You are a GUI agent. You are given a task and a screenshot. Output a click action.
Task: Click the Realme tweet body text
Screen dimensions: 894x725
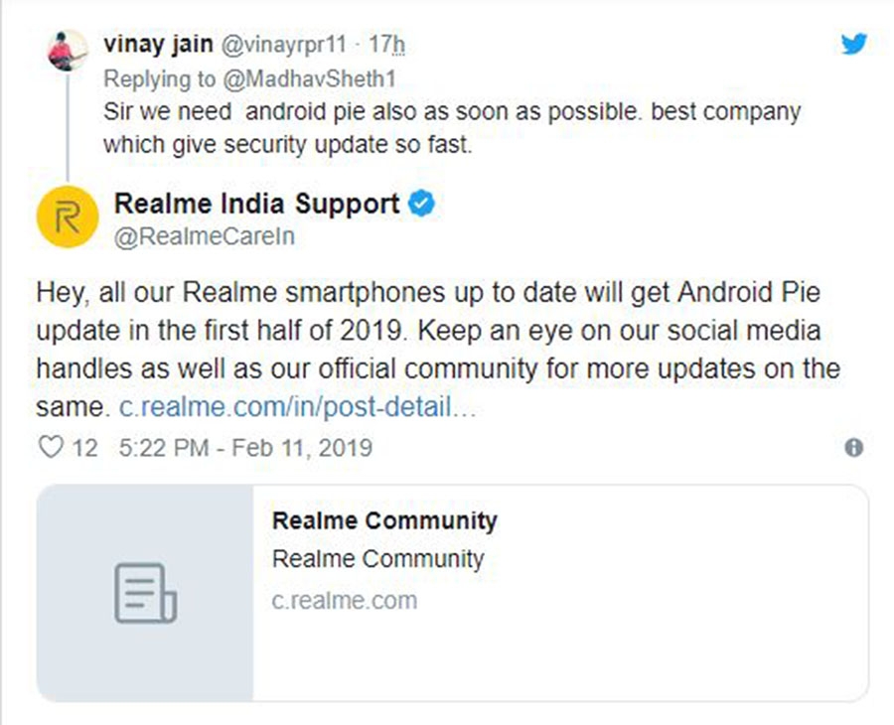[438, 350]
